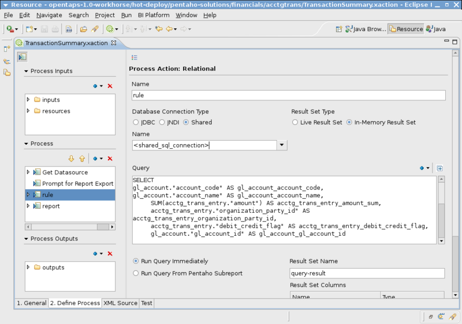Viewport: 462px width, 324px height.
Task: Click first fast view icon on left sidebar
Action: (7, 49)
